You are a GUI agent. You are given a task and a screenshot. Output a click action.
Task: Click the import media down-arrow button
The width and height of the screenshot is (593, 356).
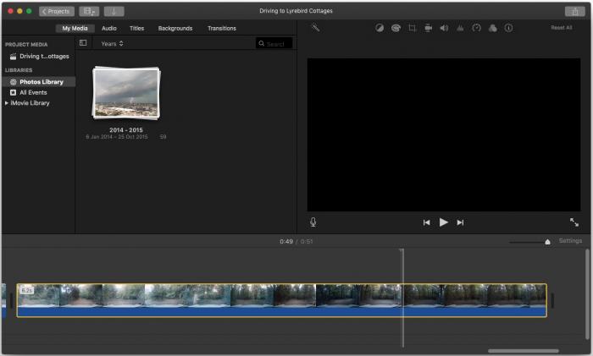(x=114, y=11)
